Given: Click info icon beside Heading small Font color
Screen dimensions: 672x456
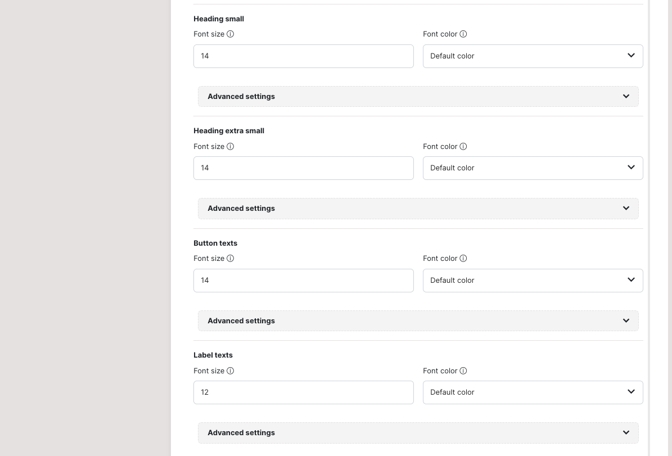Looking at the screenshot, I should point(463,34).
